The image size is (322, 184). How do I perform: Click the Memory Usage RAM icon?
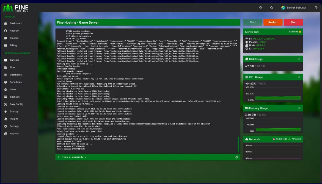point(247,108)
